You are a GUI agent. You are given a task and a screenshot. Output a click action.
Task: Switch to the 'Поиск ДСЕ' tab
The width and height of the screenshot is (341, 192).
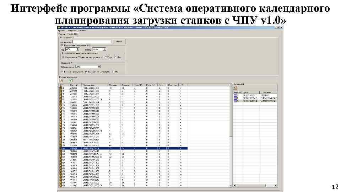click(x=72, y=34)
